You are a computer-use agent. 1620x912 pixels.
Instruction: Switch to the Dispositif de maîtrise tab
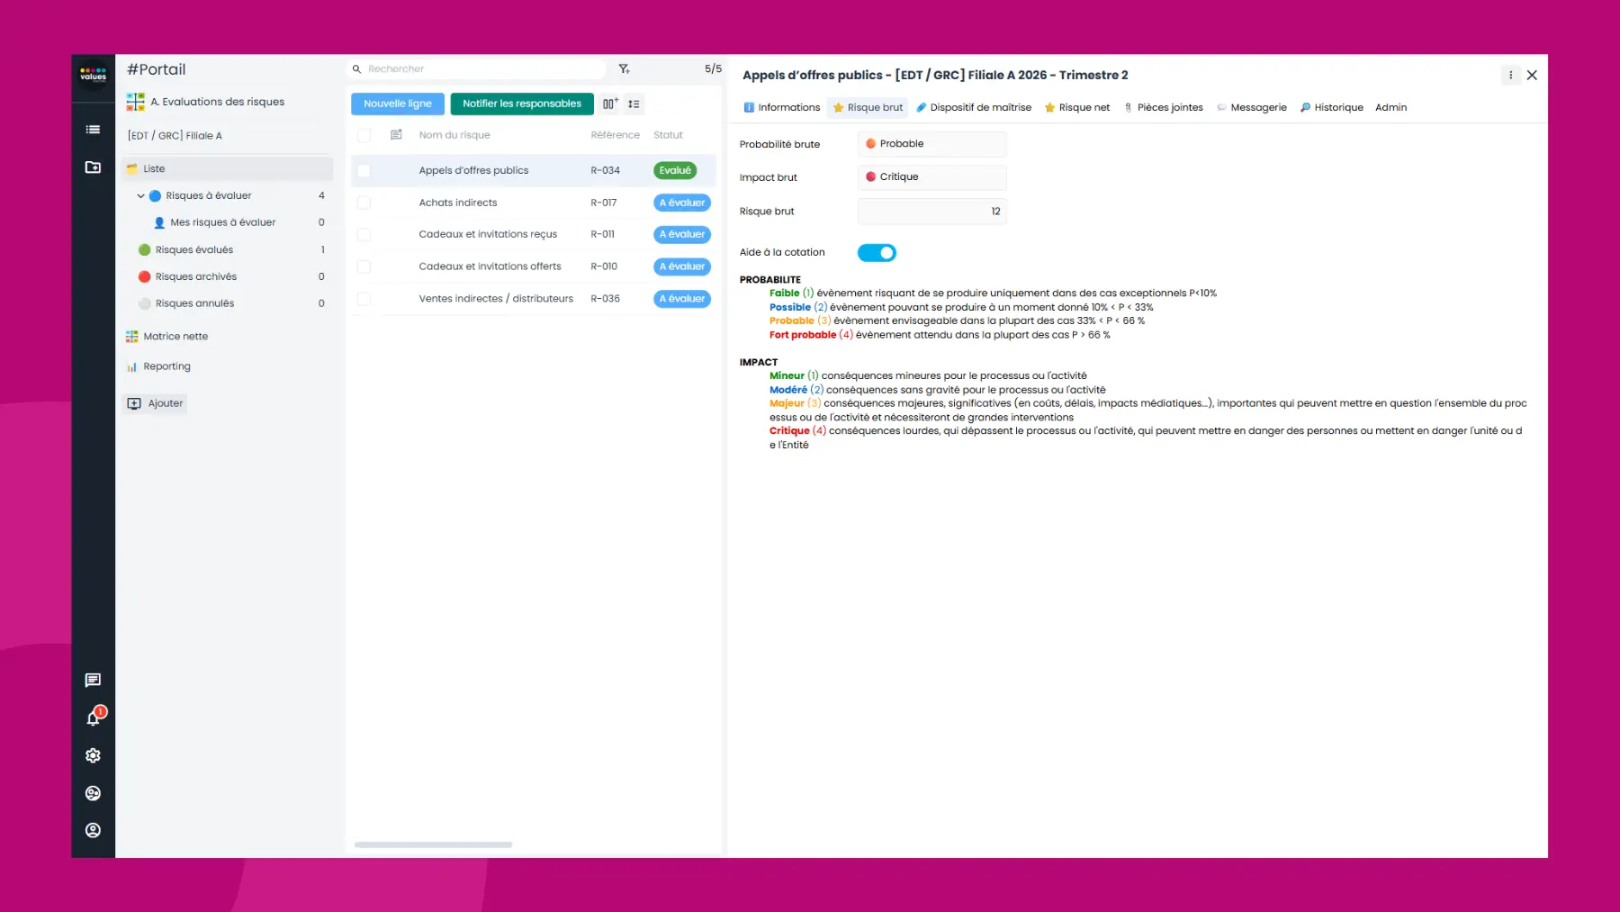click(x=979, y=107)
